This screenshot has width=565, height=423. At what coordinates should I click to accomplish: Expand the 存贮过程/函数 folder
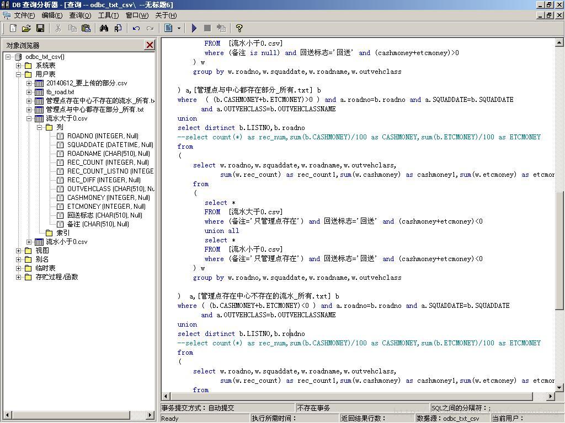(x=18, y=277)
